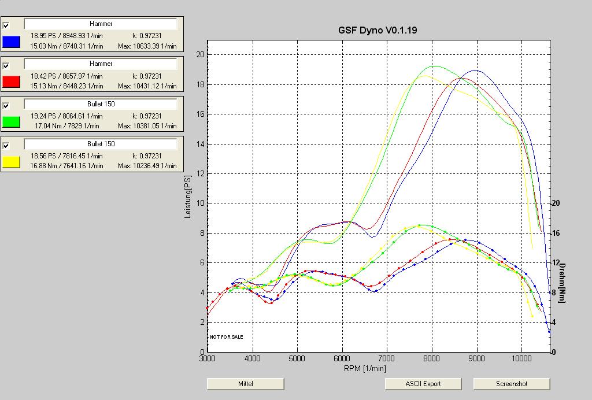Viewport: 592px width, 400px height.
Task: Disable the green Bullet 150 curve checkbox
Action: click(x=6, y=105)
